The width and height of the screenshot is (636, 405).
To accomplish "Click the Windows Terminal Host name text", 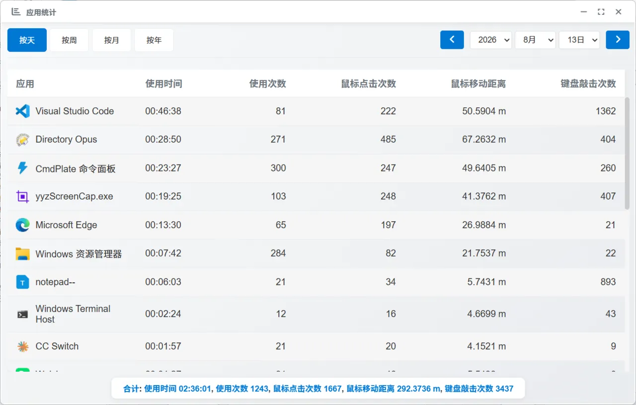I will [73, 314].
